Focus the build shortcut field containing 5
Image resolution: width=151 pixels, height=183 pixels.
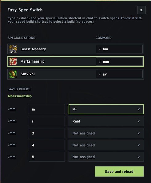[x=47, y=157]
